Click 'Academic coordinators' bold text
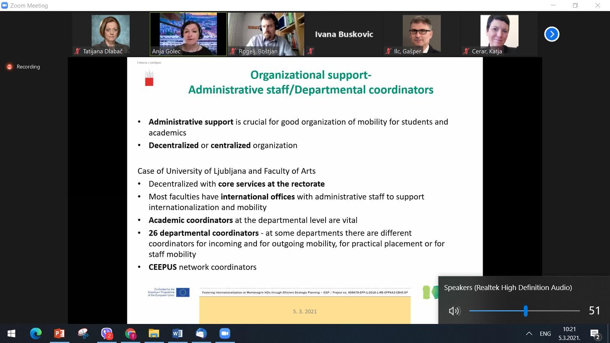 click(x=191, y=220)
